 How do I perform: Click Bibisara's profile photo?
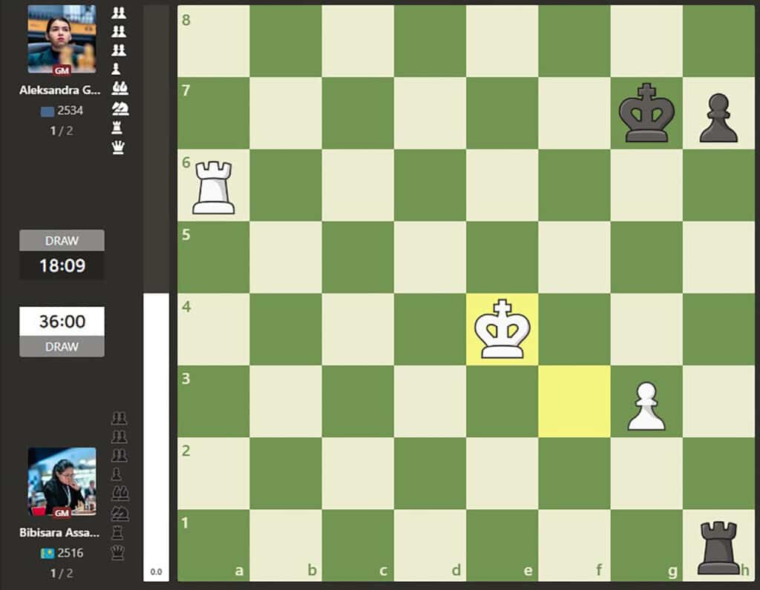[62, 482]
